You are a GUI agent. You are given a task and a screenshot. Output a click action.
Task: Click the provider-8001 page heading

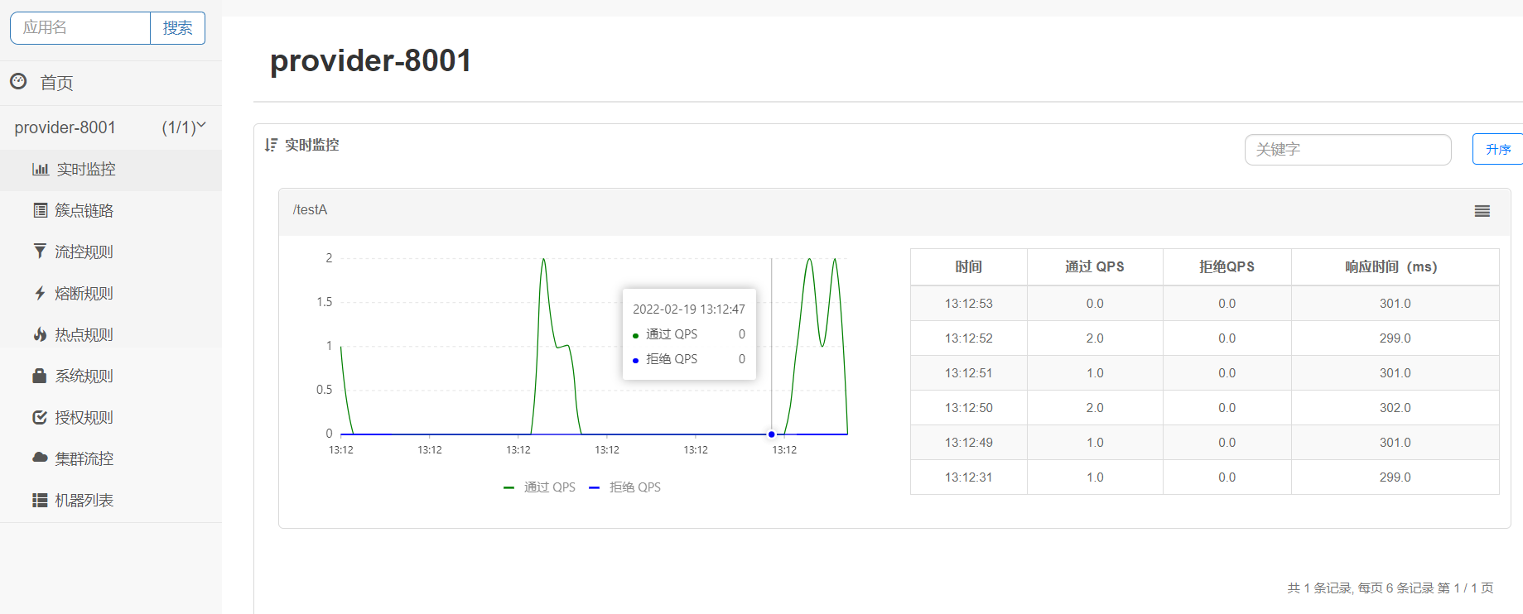click(x=370, y=60)
